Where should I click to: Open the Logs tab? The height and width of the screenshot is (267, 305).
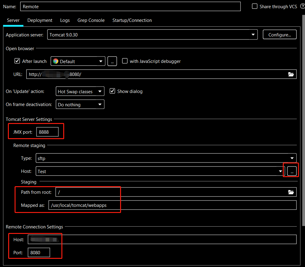click(65, 20)
